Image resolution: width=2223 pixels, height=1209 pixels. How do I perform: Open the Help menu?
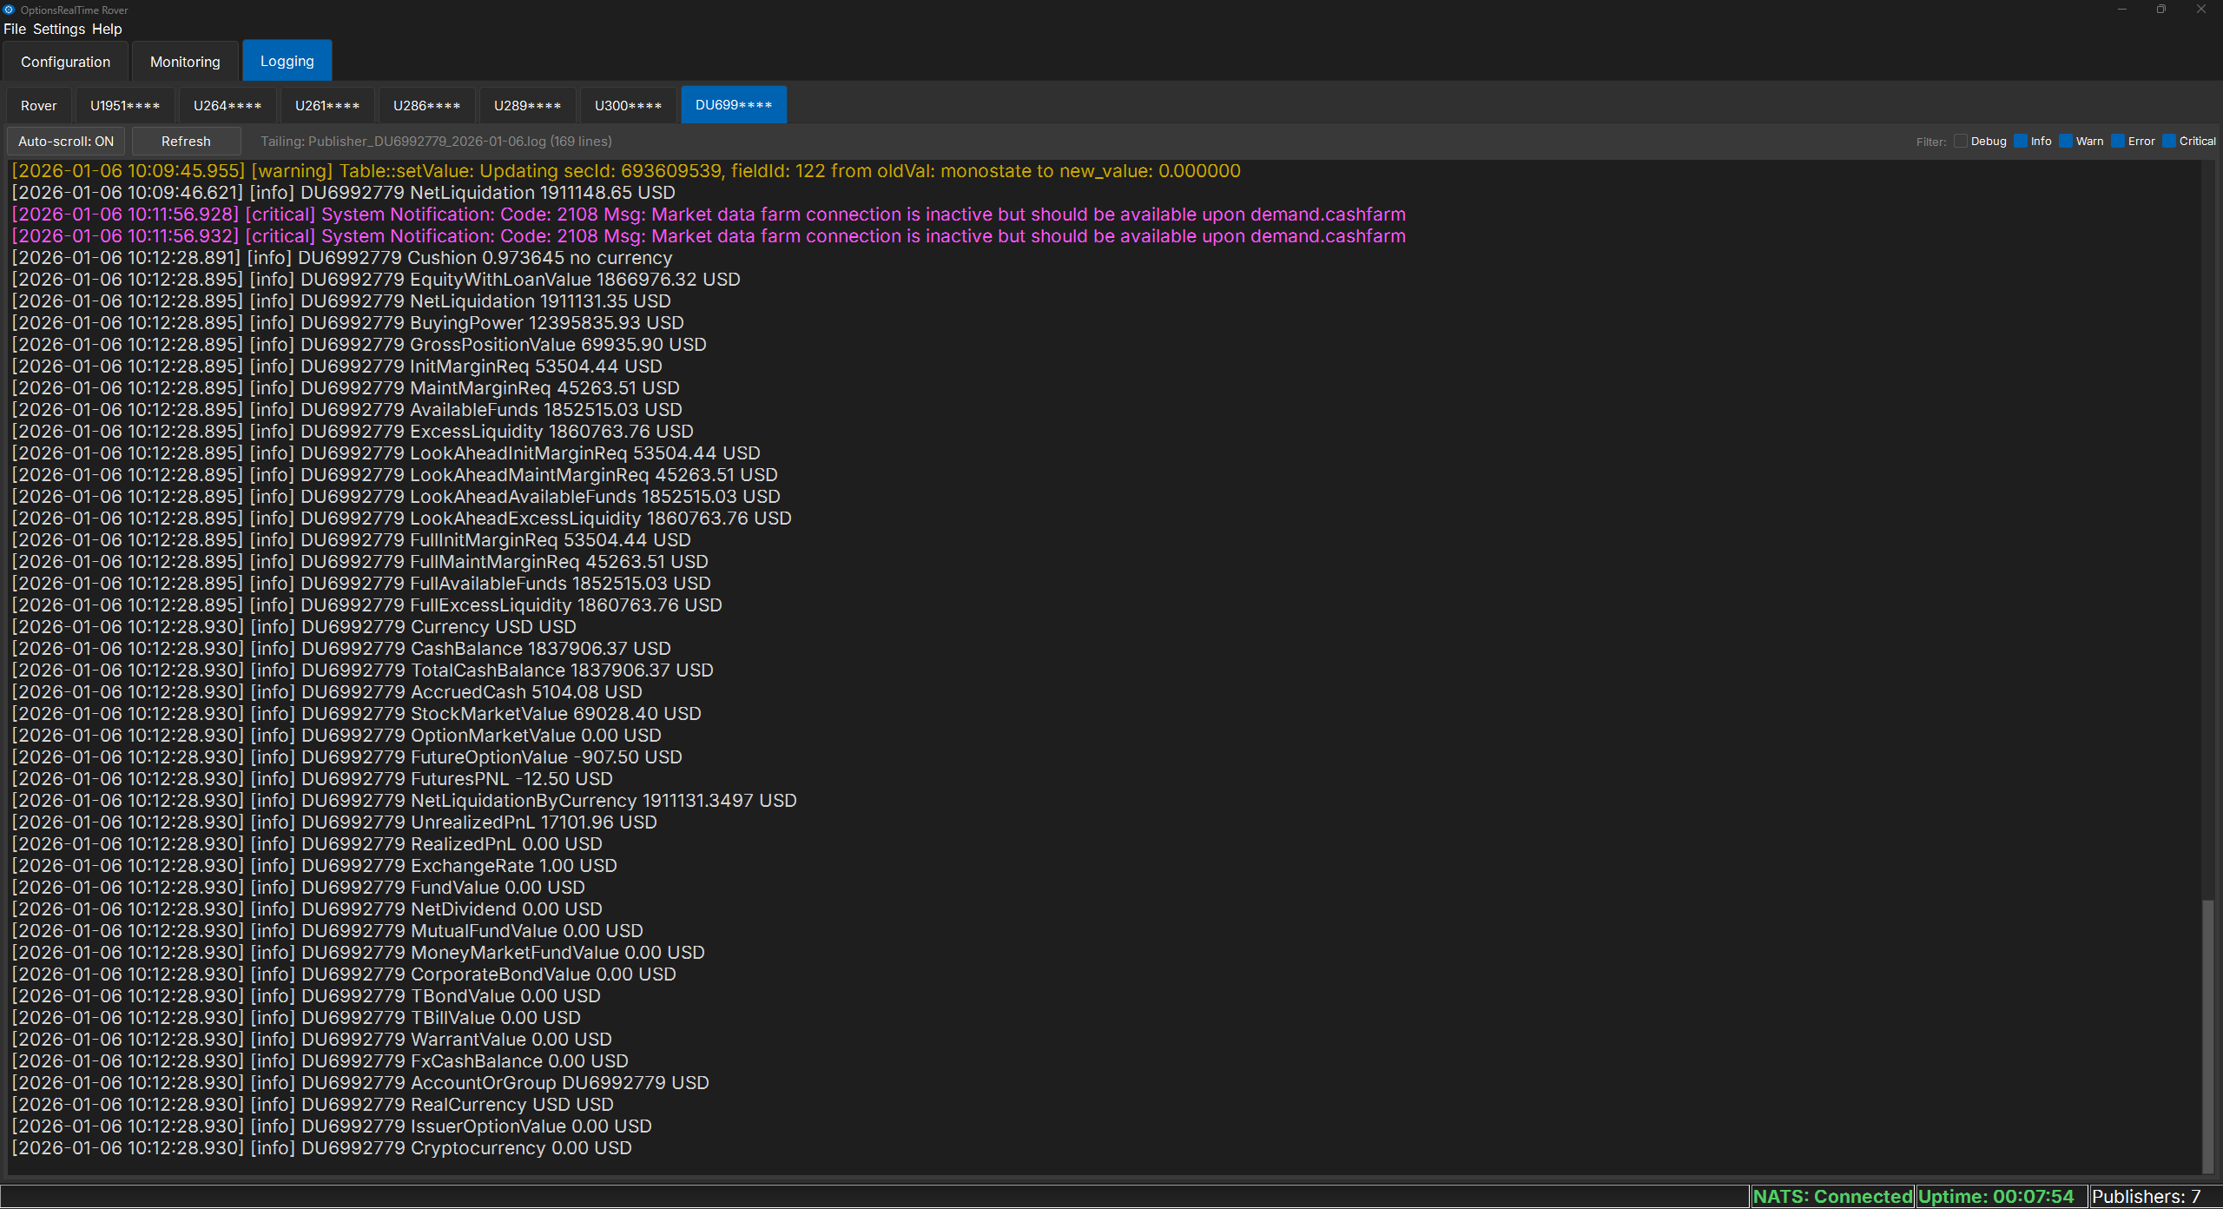coord(107,29)
